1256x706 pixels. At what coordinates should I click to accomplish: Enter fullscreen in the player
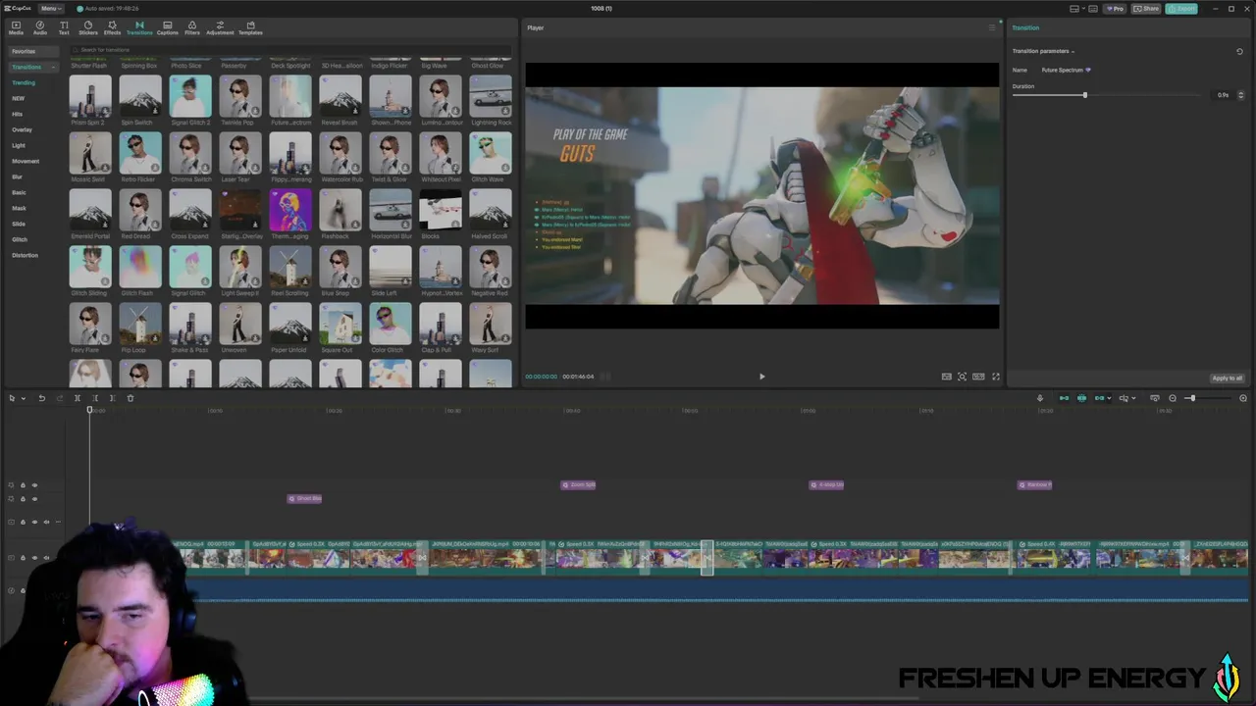996,377
